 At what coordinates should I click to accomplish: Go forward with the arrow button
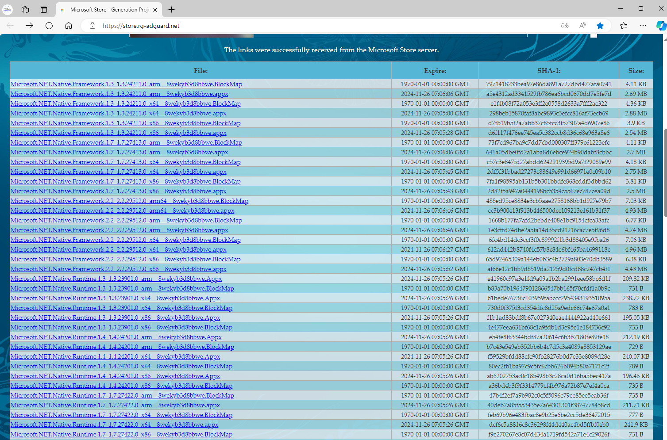tap(30, 26)
